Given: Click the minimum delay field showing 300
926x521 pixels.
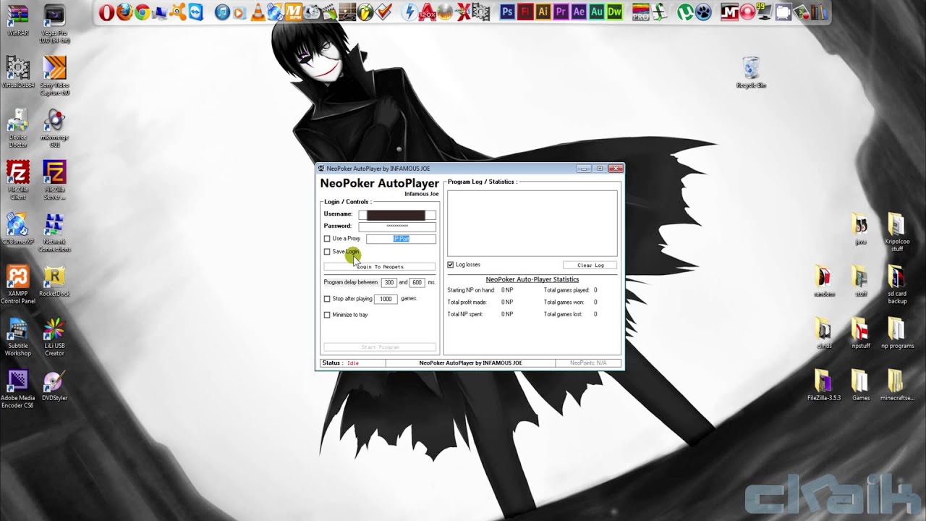Looking at the screenshot, I should pyautogui.click(x=389, y=282).
